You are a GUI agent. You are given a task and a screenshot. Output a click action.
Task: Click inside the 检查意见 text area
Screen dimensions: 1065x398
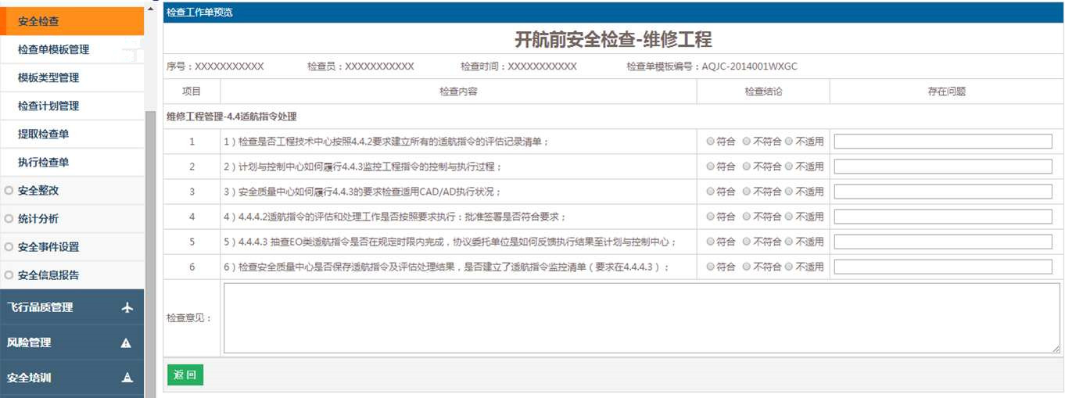[x=641, y=318]
